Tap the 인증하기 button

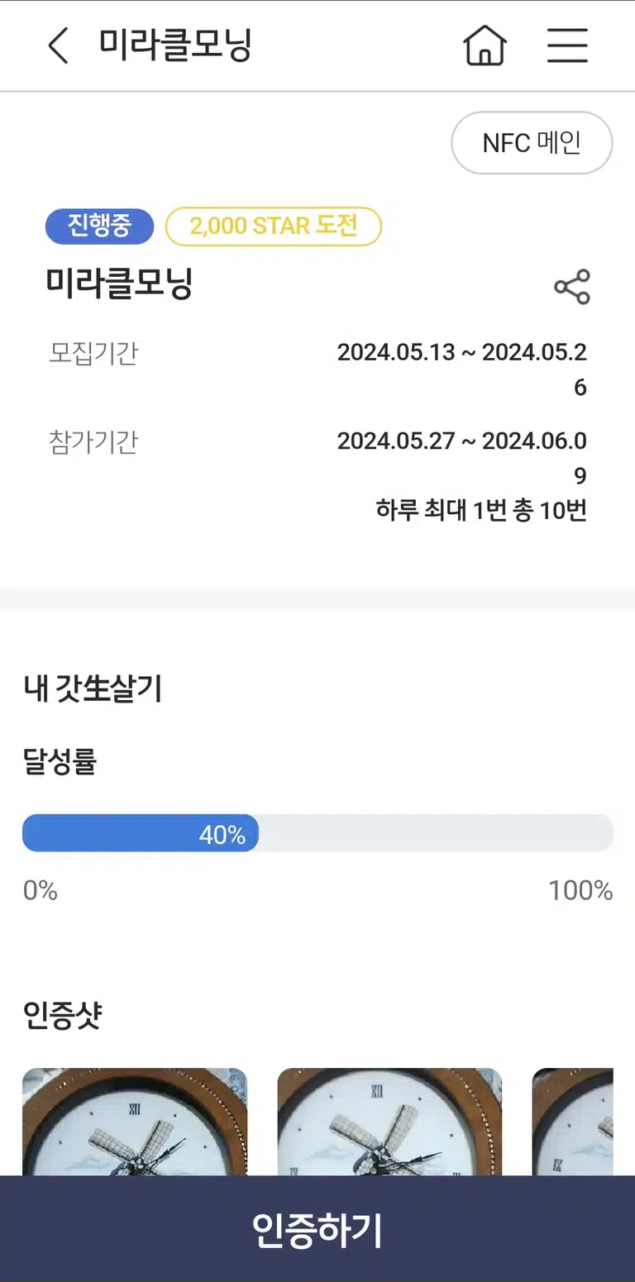coord(317,1229)
